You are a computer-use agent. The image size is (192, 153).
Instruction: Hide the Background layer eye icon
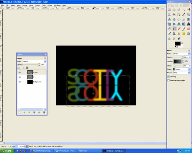pyautogui.click(x=20, y=82)
